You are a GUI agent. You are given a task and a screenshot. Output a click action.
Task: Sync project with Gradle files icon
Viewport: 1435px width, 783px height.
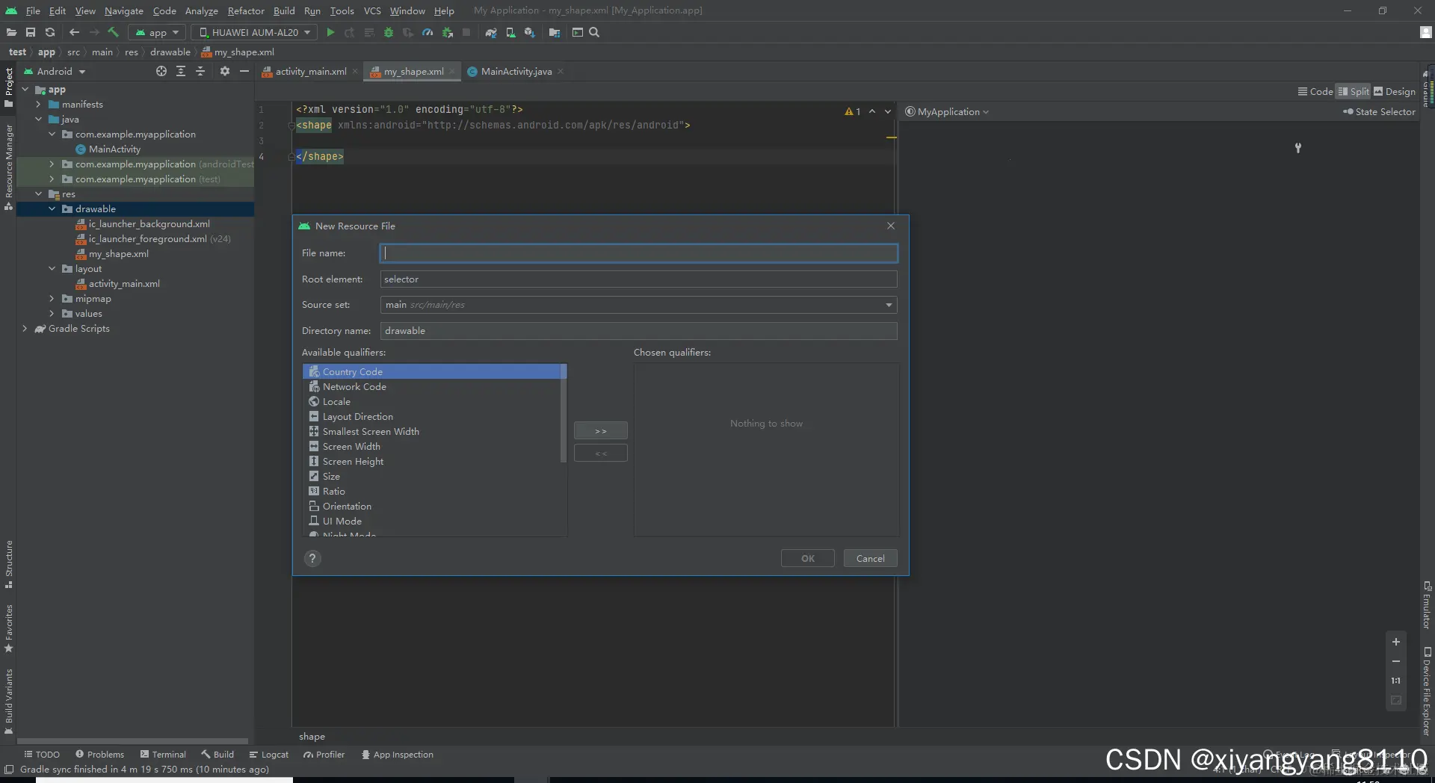tap(491, 32)
